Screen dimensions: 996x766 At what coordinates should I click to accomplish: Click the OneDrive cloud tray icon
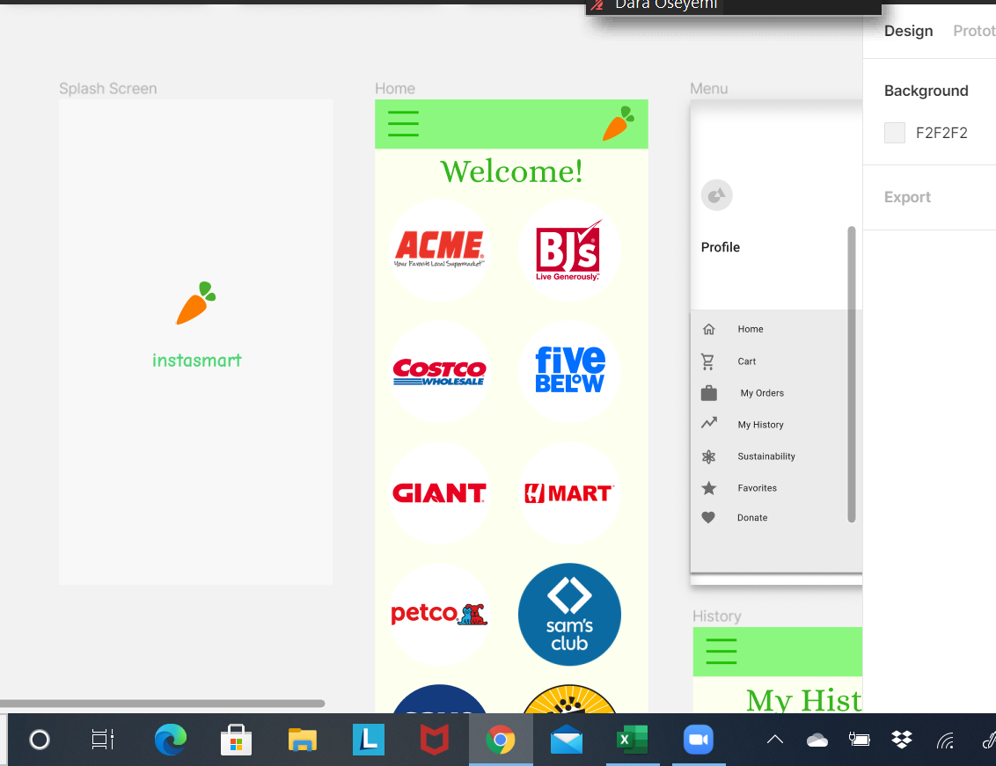pos(817,740)
